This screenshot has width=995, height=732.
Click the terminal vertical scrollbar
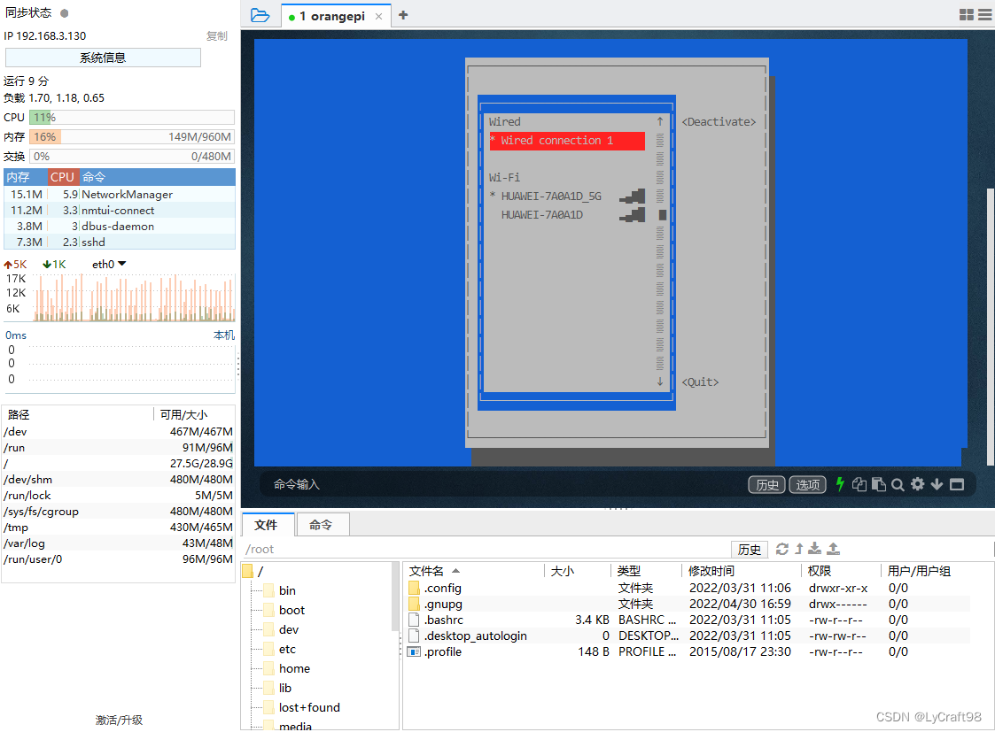(991, 327)
